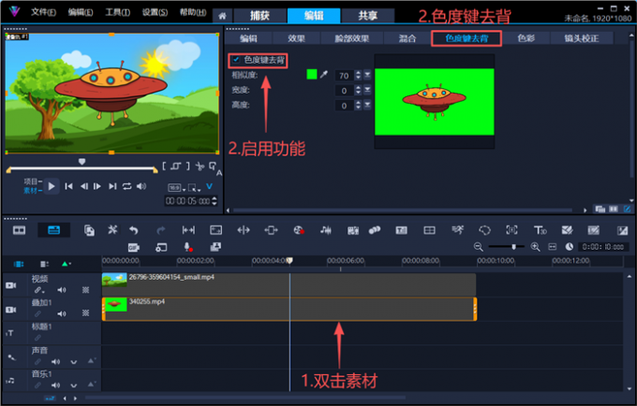This screenshot has height=406, width=637.
Task: Open the 混合 options tab
Action: [407, 38]
